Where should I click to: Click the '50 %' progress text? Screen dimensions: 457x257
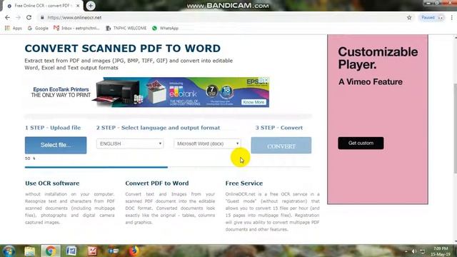(x=30, y=158)
